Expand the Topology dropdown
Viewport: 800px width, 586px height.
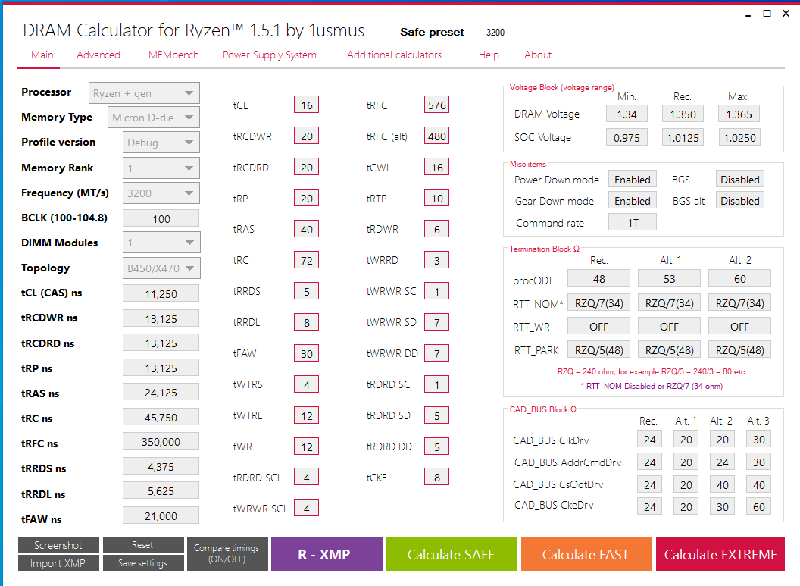coord(161,268)
